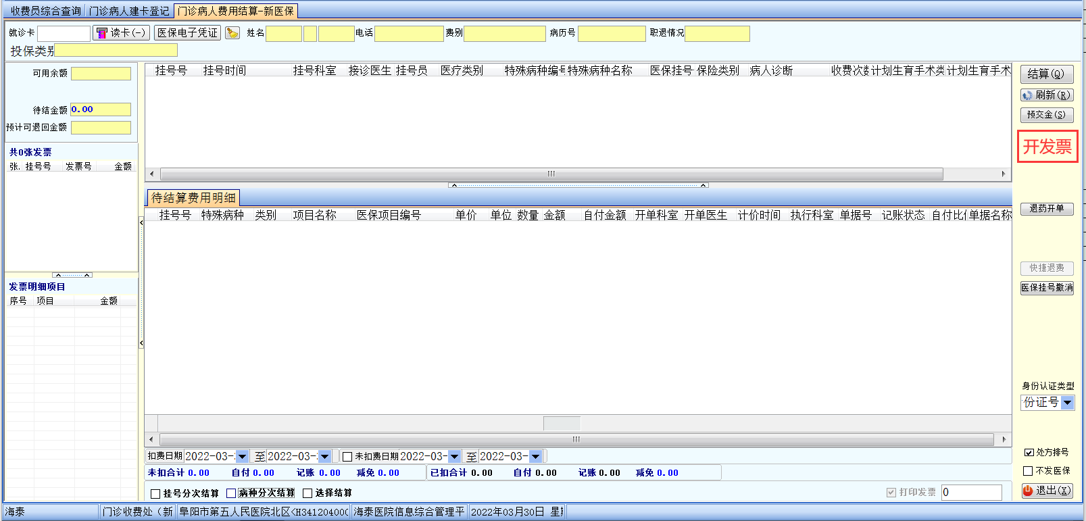1086x521 pixels.
Task: Enable 病种分次结算 checkbox
Action: [231, 493]
